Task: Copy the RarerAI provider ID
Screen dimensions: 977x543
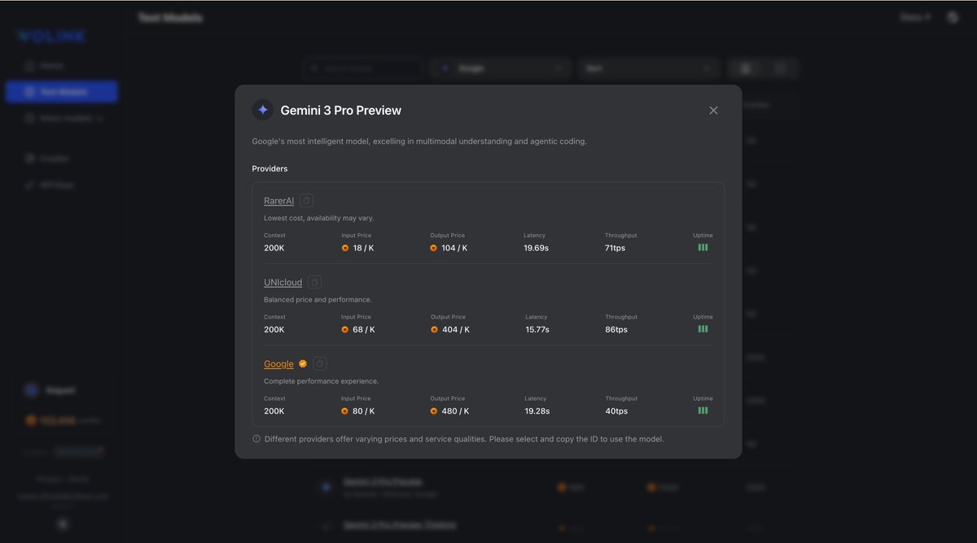Action: pos(306,201)
